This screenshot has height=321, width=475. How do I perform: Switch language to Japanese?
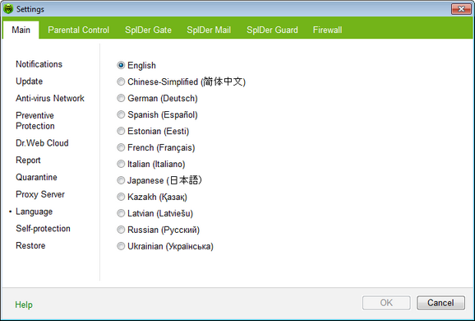click(121, 180)
